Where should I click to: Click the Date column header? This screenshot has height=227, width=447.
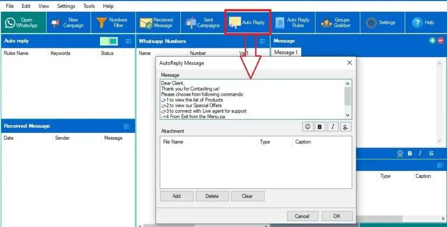pos(8,138)
